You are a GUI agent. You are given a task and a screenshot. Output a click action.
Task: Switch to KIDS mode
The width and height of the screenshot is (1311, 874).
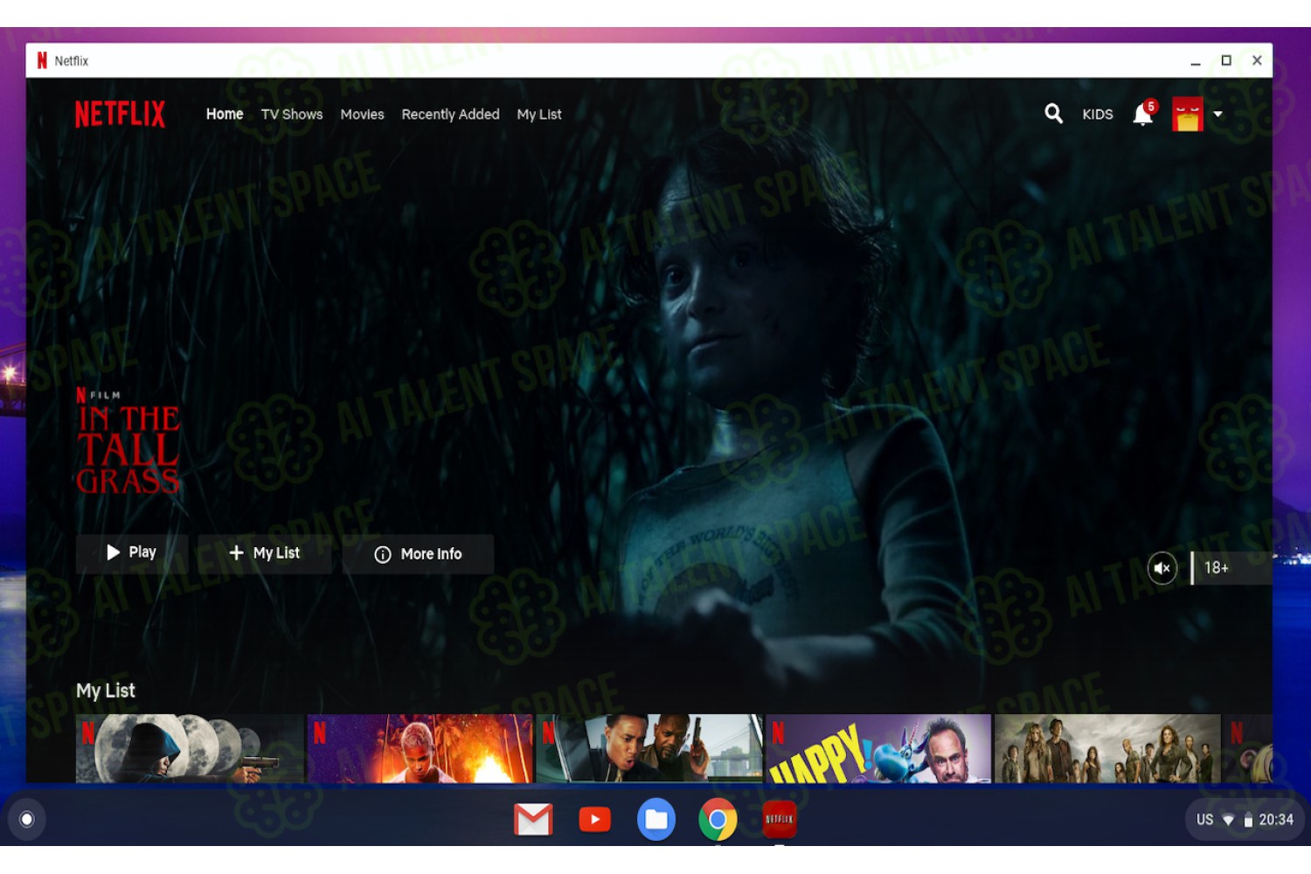click(1097, 114)
